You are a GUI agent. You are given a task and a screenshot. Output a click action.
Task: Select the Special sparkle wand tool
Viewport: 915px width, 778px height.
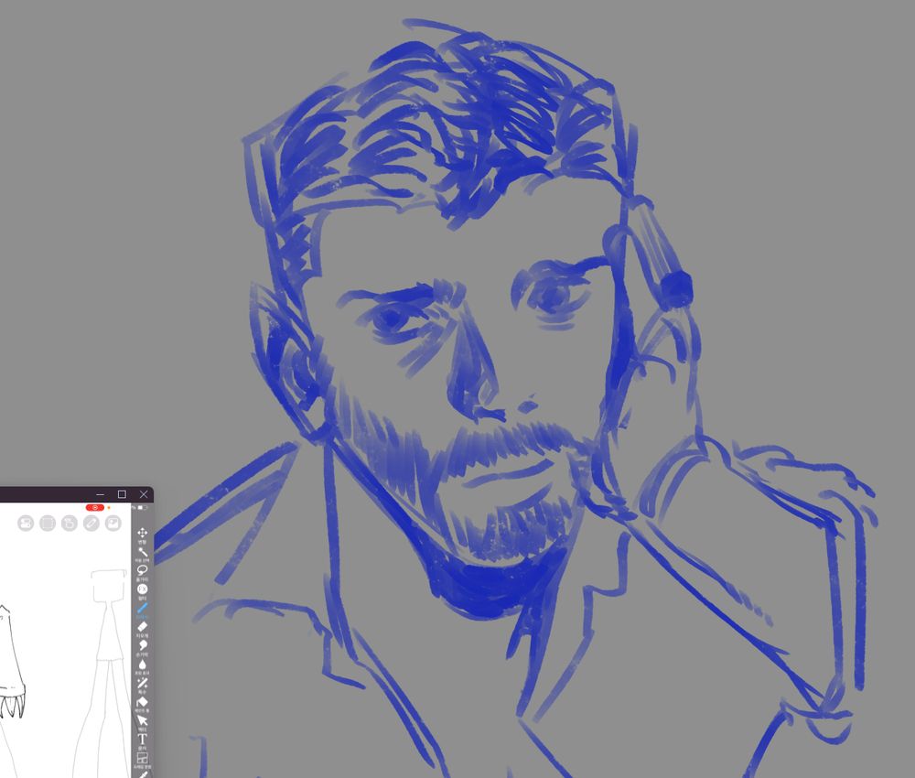[x=142, y=683]
